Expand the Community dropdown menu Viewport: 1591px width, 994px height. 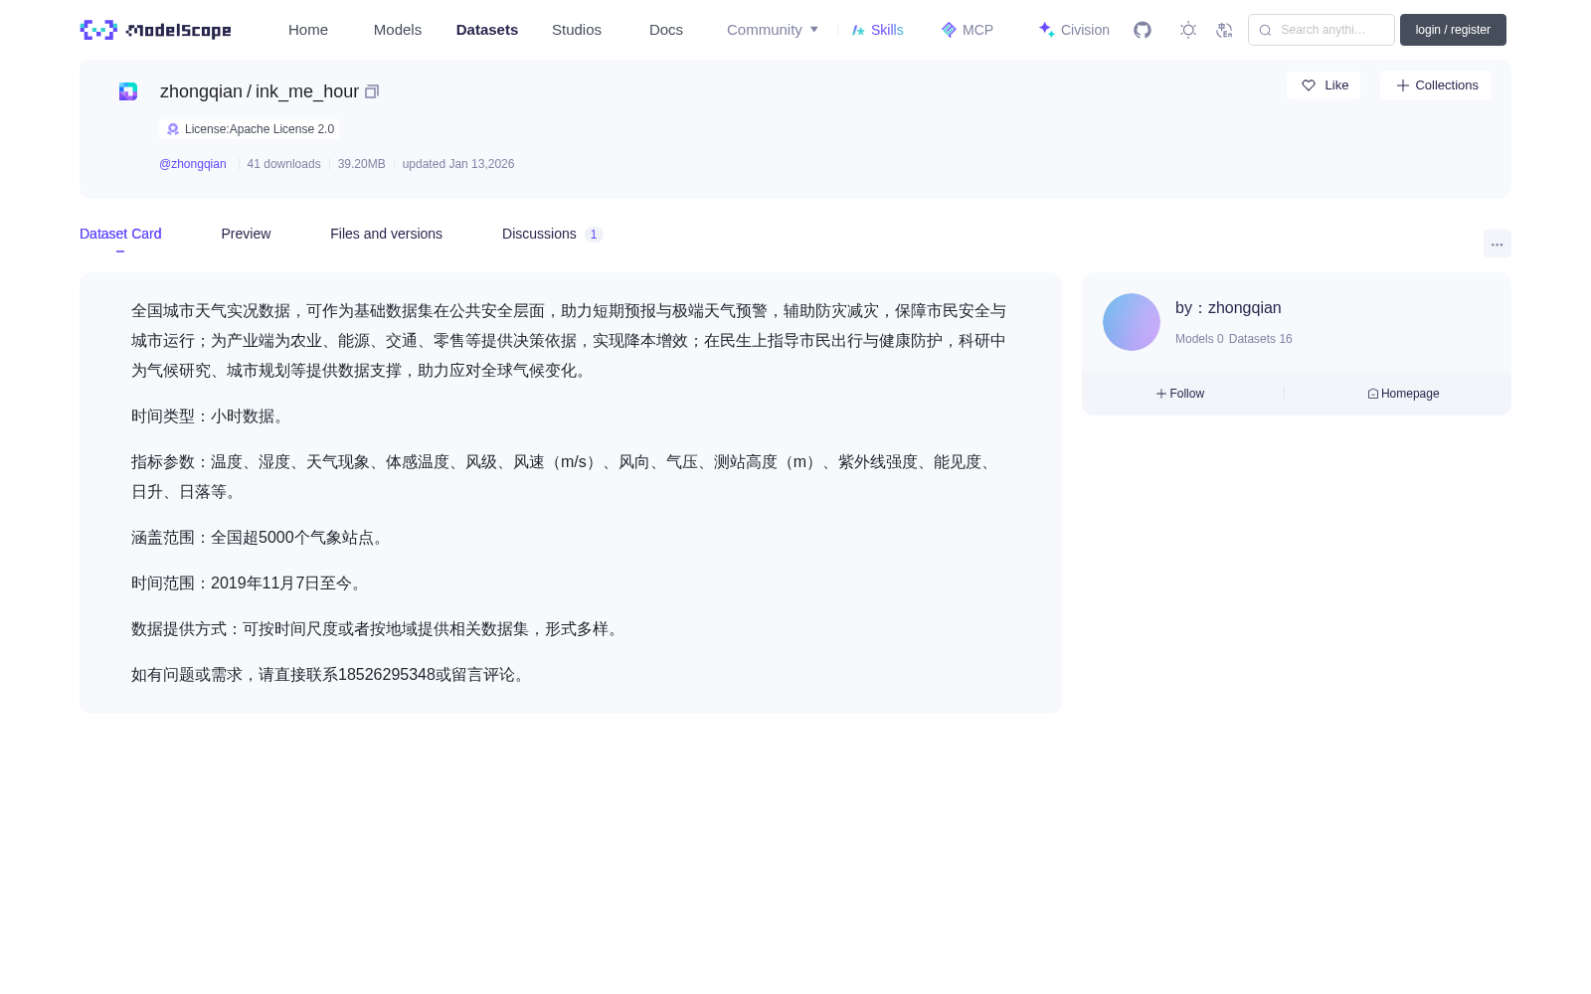tap(773, 30)
